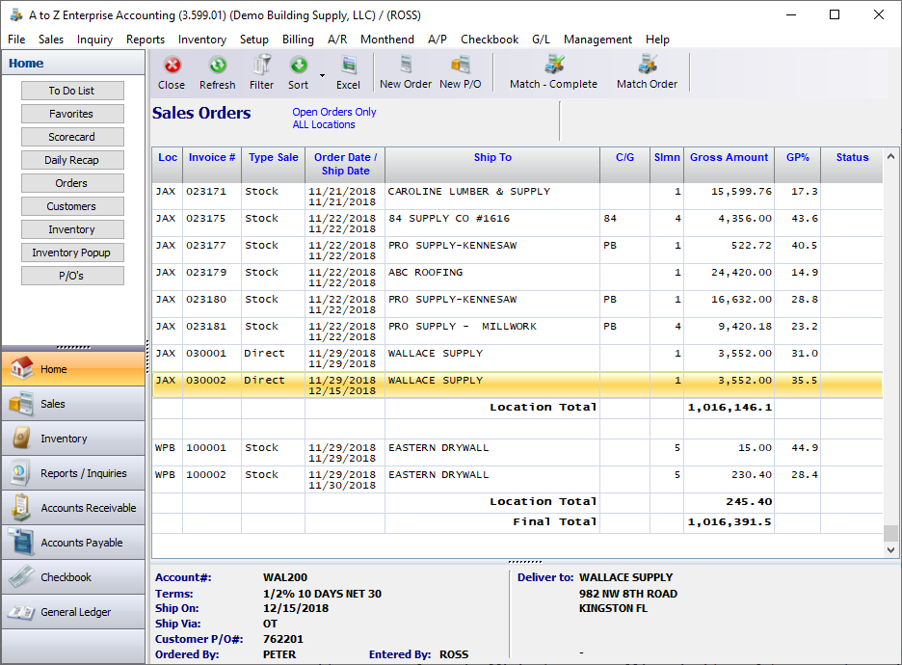Export orders to Excel

tap(348, 72)
